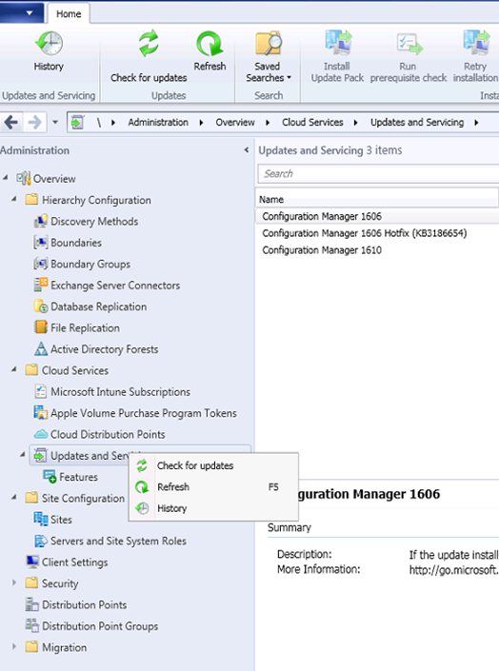
Task: Select Configuration Manager 1606 Hotfix (KB3186654) row
Action: [x=377, y=233]
